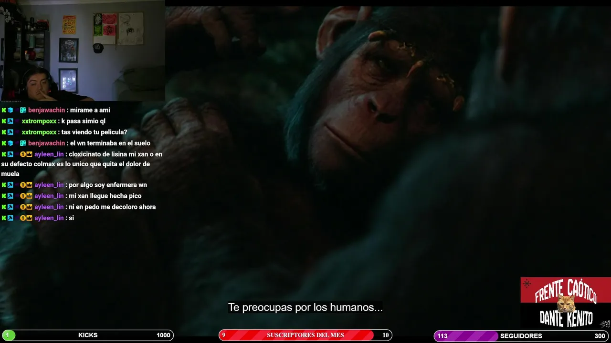Click the crown badge beside ayleen_lin "si"

tap(29, 218)
